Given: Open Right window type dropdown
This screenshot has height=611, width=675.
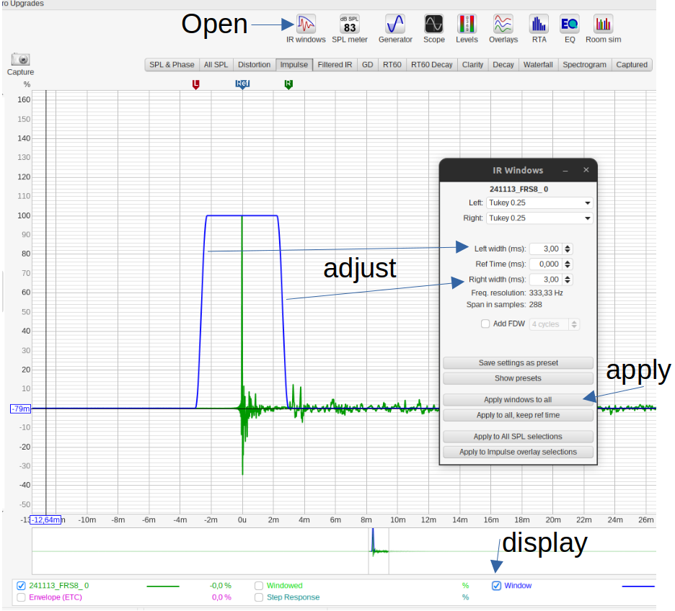Looking at the screenshot, I should [x=539, y=218].
